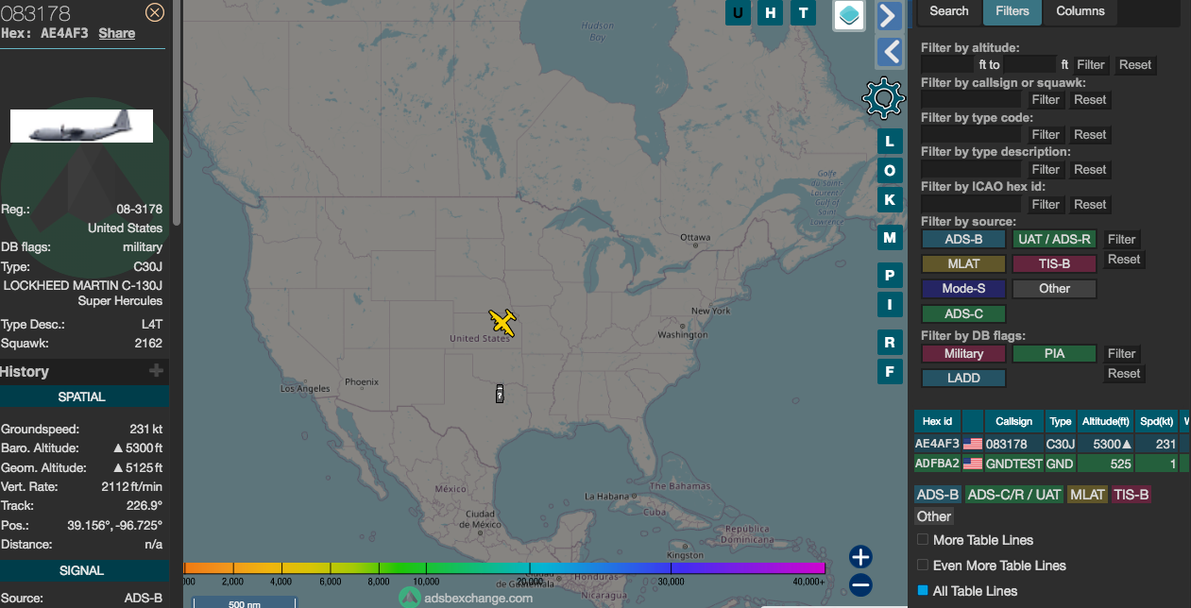Open the C-130J aircraft photo thumbnail
Image resolution: width=1191 pixels, height=608 pixels.
click(x=81, y=126)
